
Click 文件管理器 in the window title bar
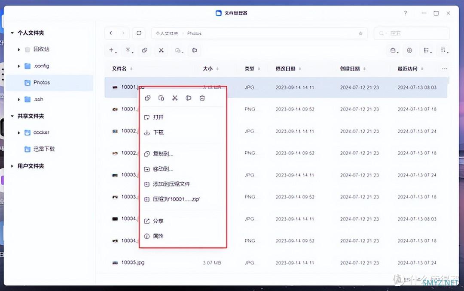pyautogui.click(x=236, y=13)
